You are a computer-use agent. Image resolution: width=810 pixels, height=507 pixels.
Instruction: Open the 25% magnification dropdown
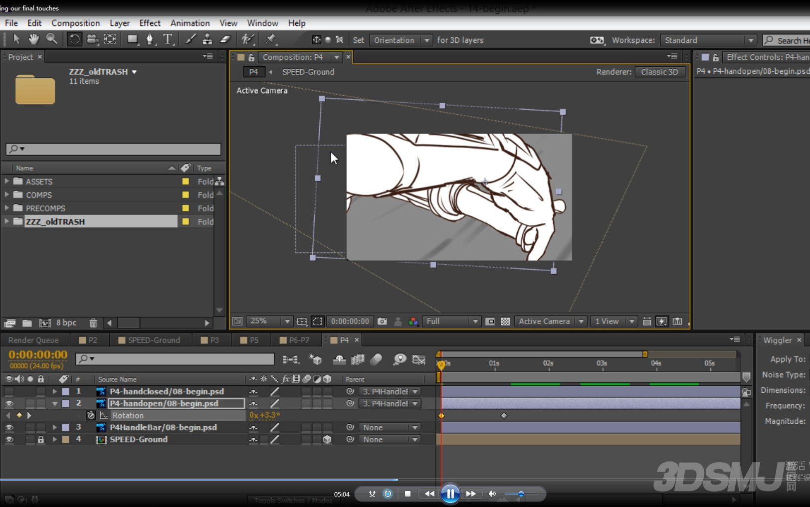(269, 322)
